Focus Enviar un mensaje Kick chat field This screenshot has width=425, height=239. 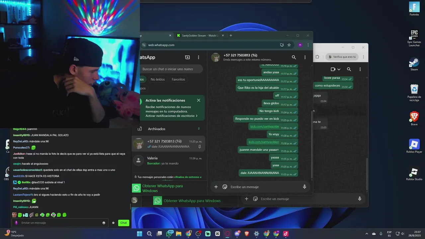61,223
